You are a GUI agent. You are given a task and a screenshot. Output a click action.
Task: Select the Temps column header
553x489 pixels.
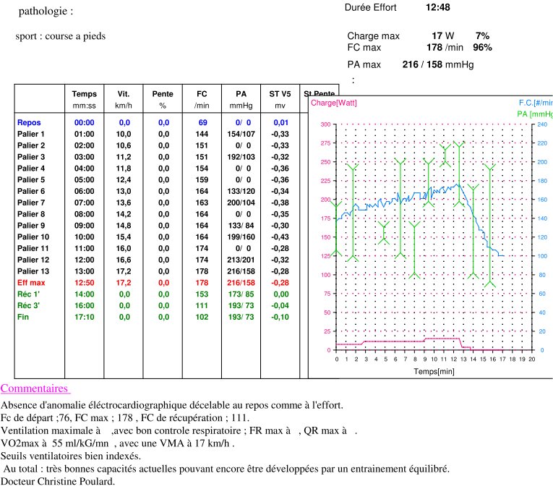[85, 94]
